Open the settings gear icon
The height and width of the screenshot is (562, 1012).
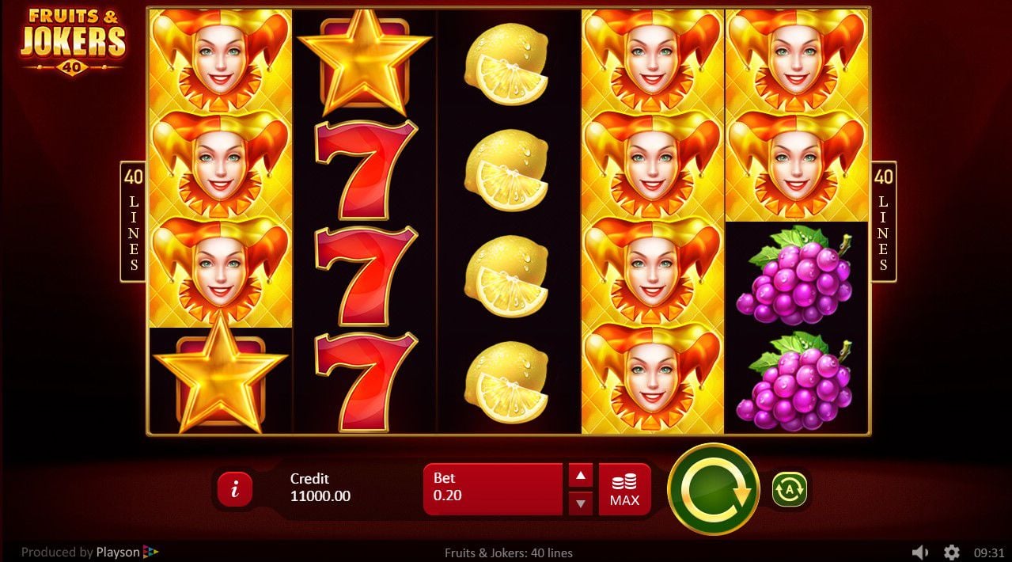coord(952,552)
